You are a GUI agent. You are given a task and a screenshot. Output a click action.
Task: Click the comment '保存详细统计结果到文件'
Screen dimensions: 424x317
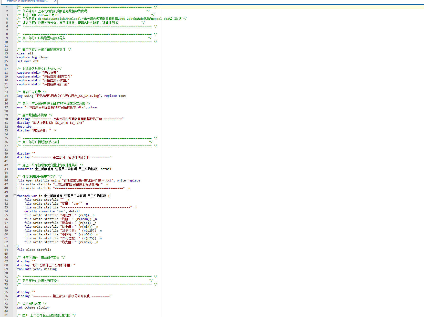click(x=39, y=177)
